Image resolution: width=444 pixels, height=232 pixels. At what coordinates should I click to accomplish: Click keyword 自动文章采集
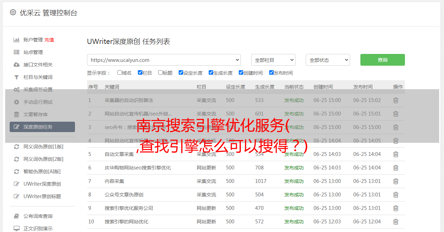[119, 154]
